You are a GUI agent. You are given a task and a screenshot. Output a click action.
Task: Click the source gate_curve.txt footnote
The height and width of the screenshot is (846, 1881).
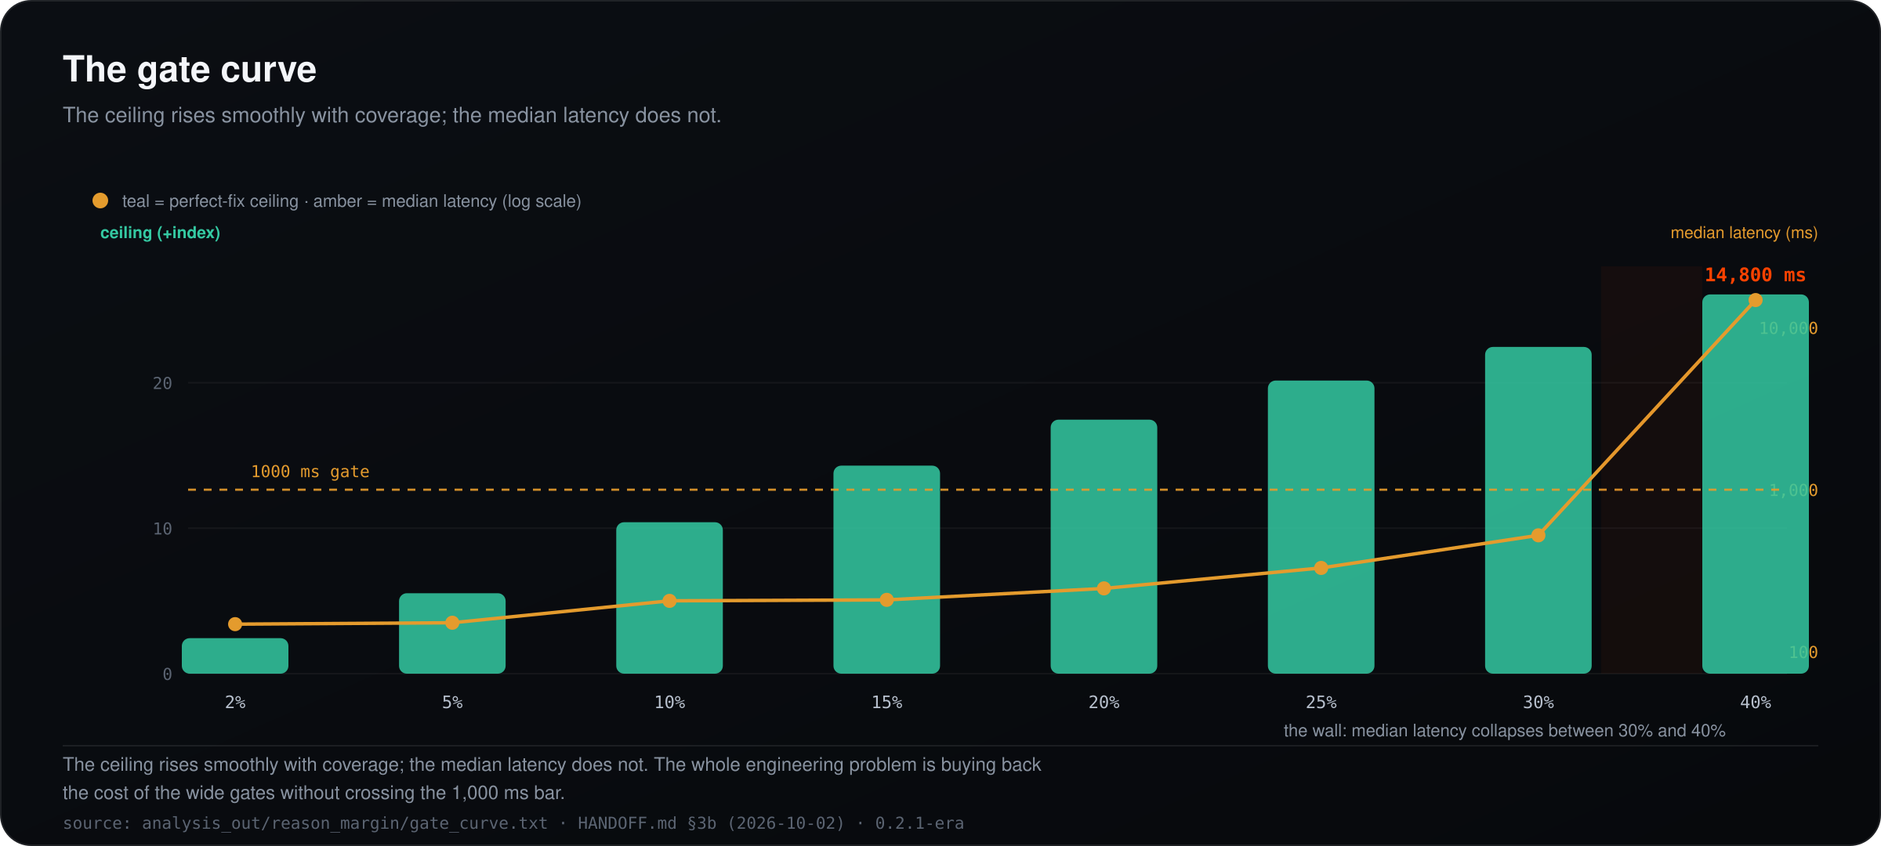pos(513,823)
